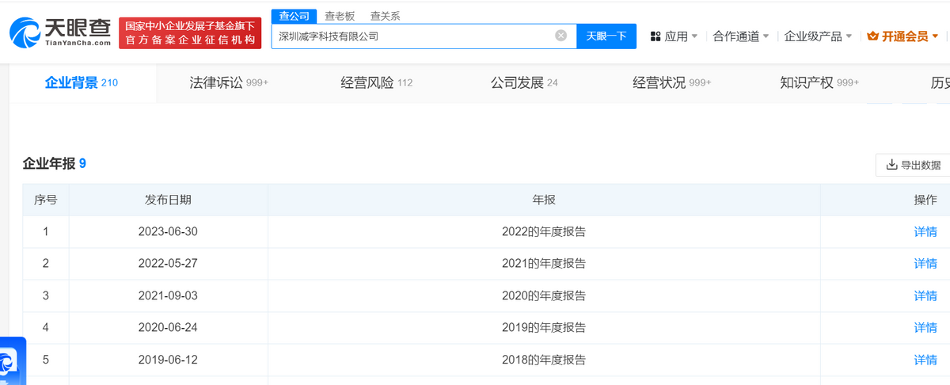Switch to the 查老板 search tab
This screenshot has width=950, height=385.
tap(340, 16)
